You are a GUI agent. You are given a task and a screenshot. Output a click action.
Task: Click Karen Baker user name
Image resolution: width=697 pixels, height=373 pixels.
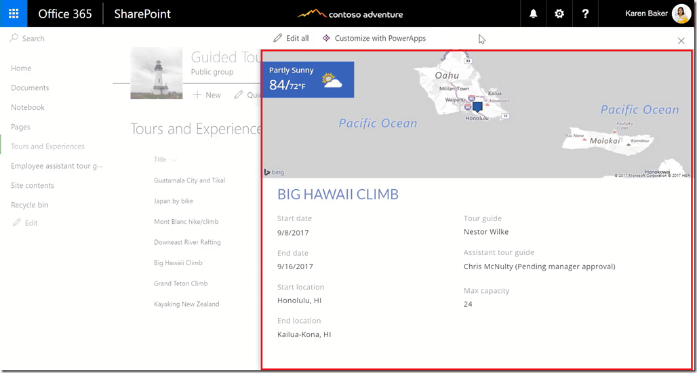pyautogui.click(x=646, y=14)
